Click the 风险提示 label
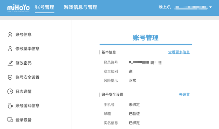219x129 pixels. (x=111, y=81)
